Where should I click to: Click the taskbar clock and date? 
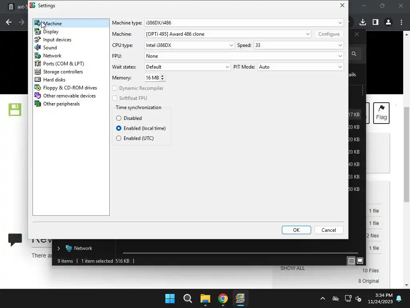pyautogui.click(x=380, y=298)
